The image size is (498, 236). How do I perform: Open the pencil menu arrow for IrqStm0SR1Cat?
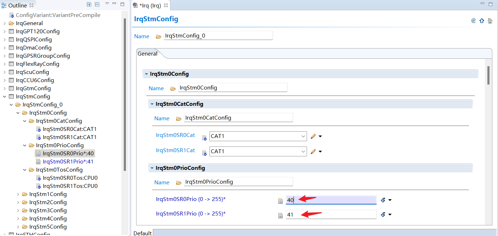click(x=320, y=152)
